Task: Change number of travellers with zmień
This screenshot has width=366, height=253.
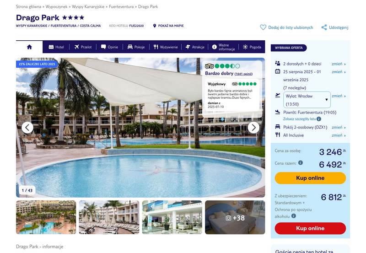Action: click(x=339, y=64)
